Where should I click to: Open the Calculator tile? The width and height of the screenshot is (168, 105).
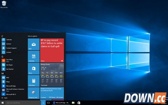coord(34,81)
